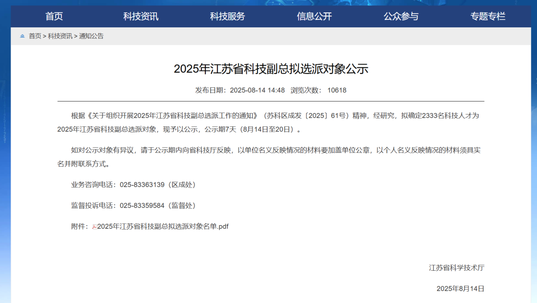
Task: Click the PDF icon beside the attachment
Action: click(x=94, y=227)
